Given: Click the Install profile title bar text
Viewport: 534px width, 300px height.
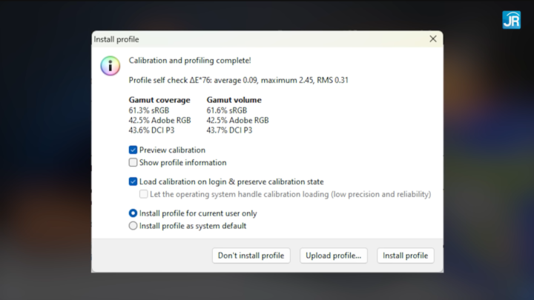Looking at the screenshot, I should click(116, 39).
